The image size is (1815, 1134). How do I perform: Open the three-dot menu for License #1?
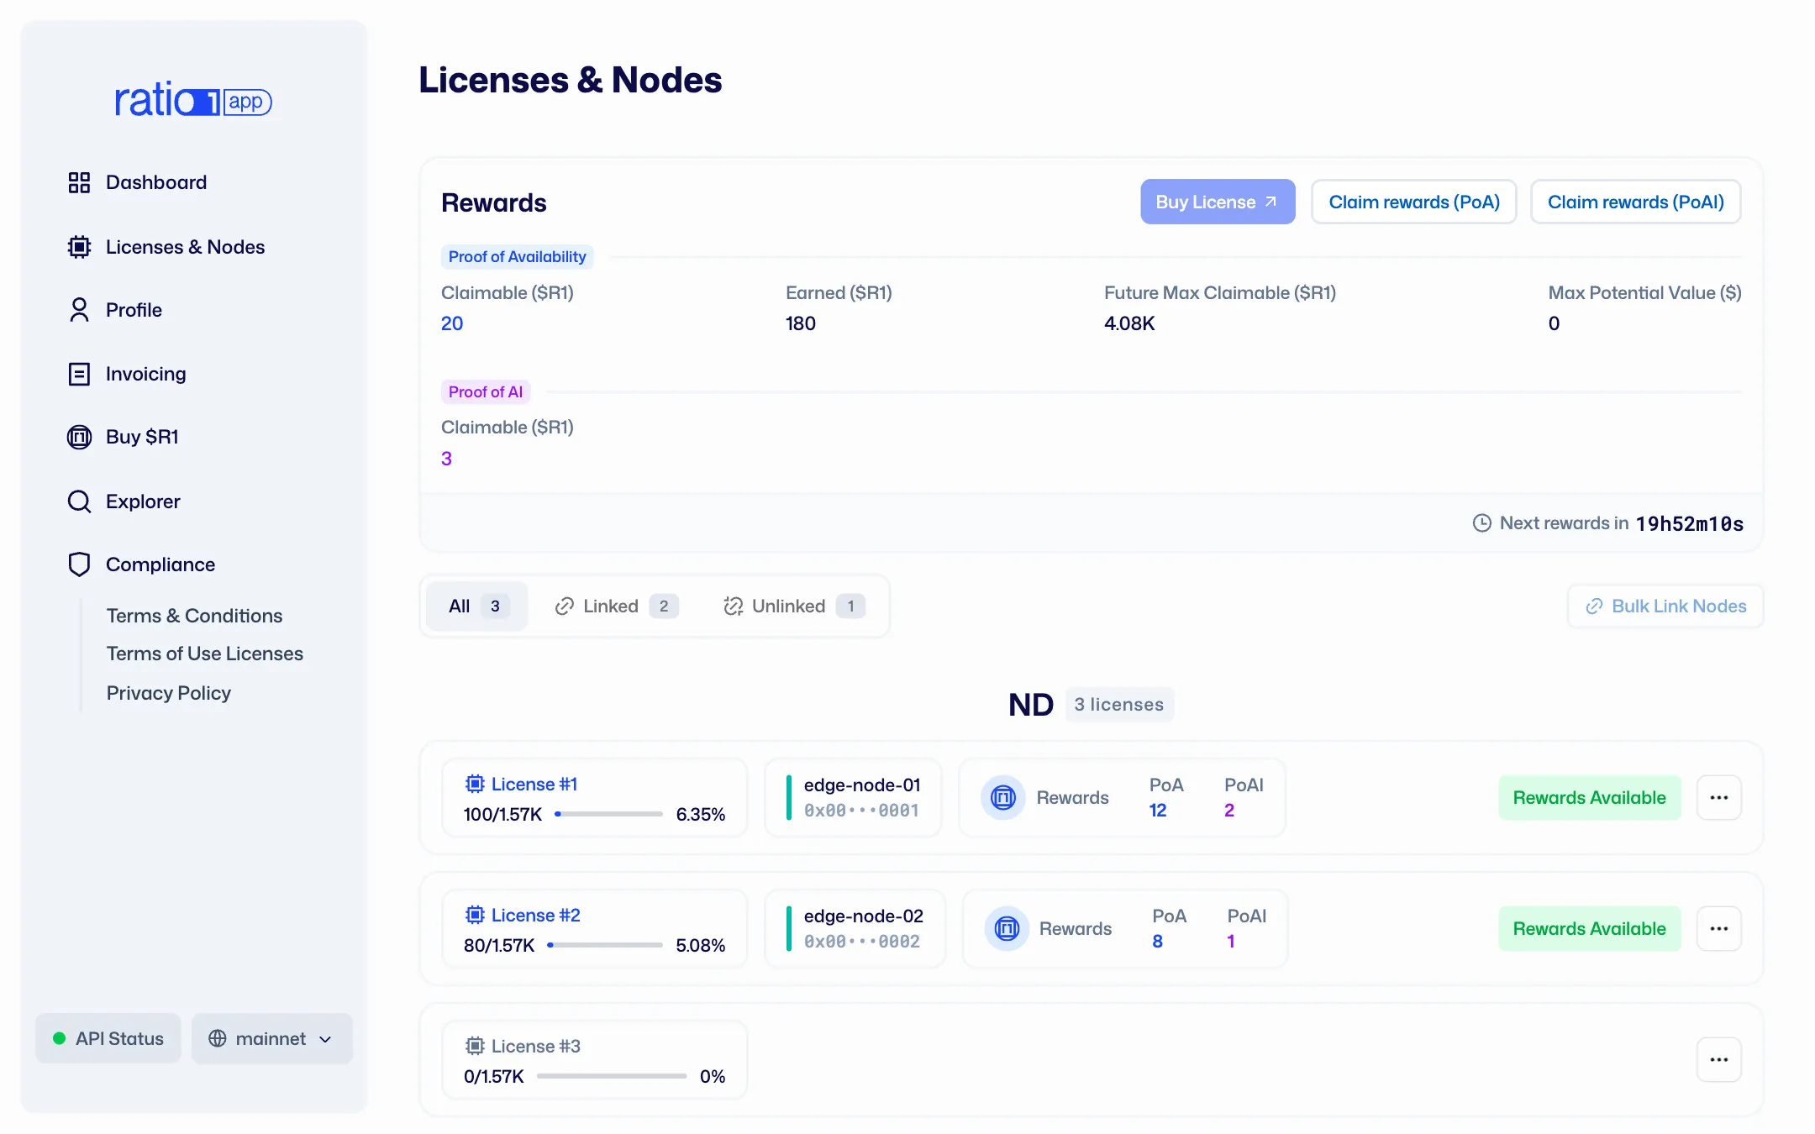pyautogui.click(x=1719, y=797)
